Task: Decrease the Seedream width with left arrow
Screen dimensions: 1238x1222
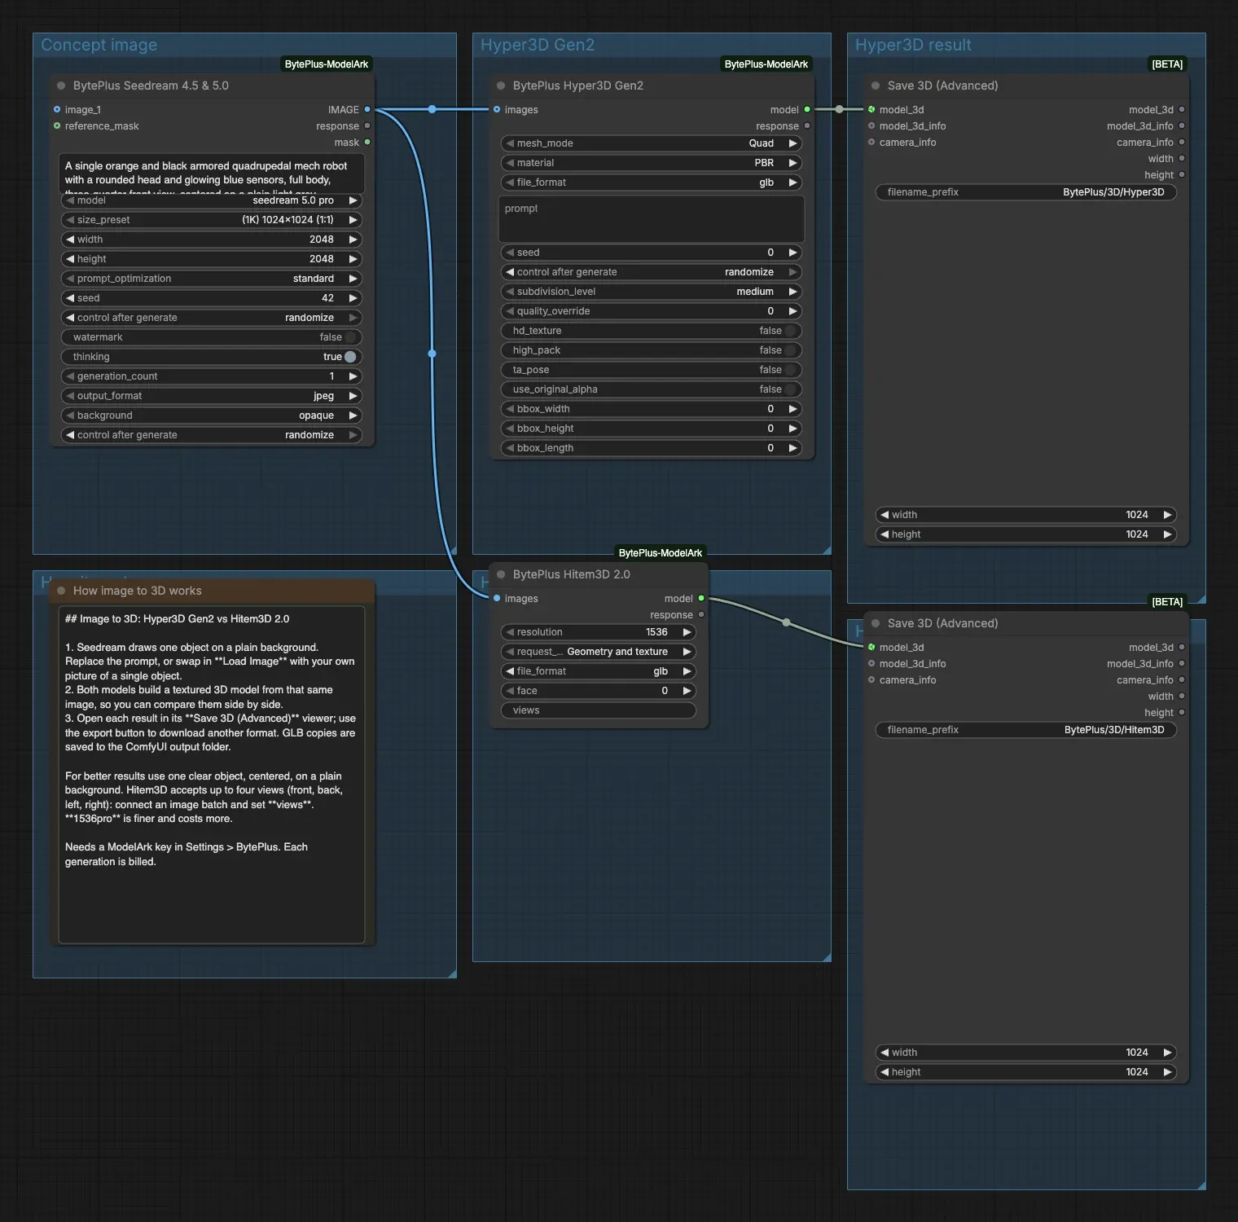Action: [70, 240]
